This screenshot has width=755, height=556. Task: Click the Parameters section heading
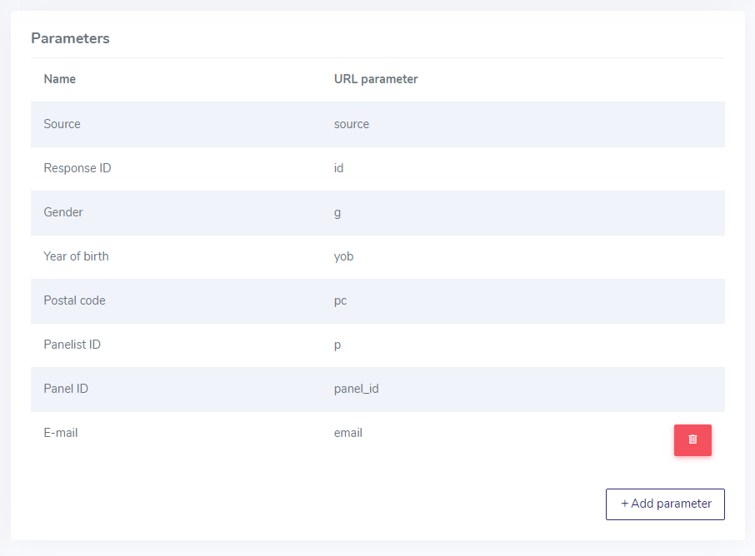point(70,38)
